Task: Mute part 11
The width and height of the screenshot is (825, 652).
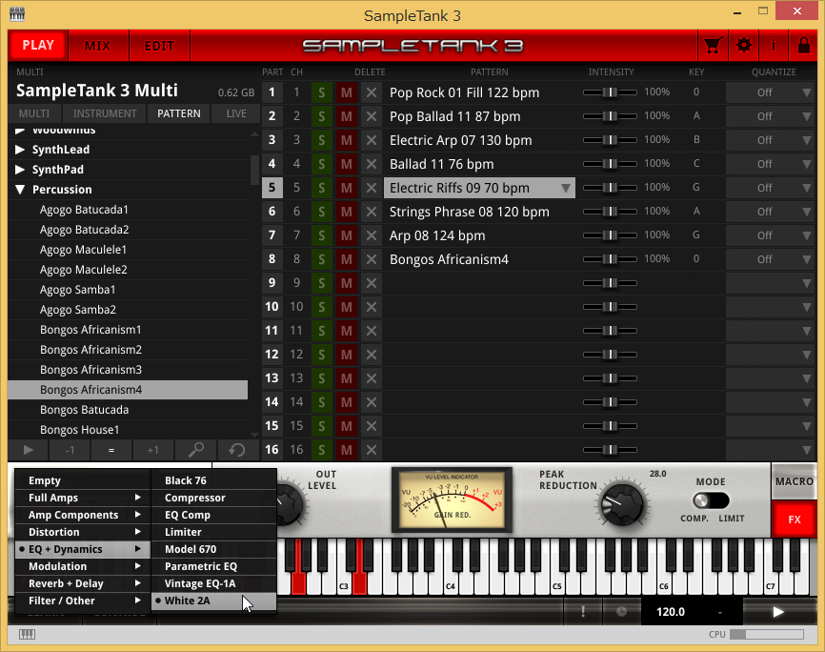Action: (x=346, y=331)
